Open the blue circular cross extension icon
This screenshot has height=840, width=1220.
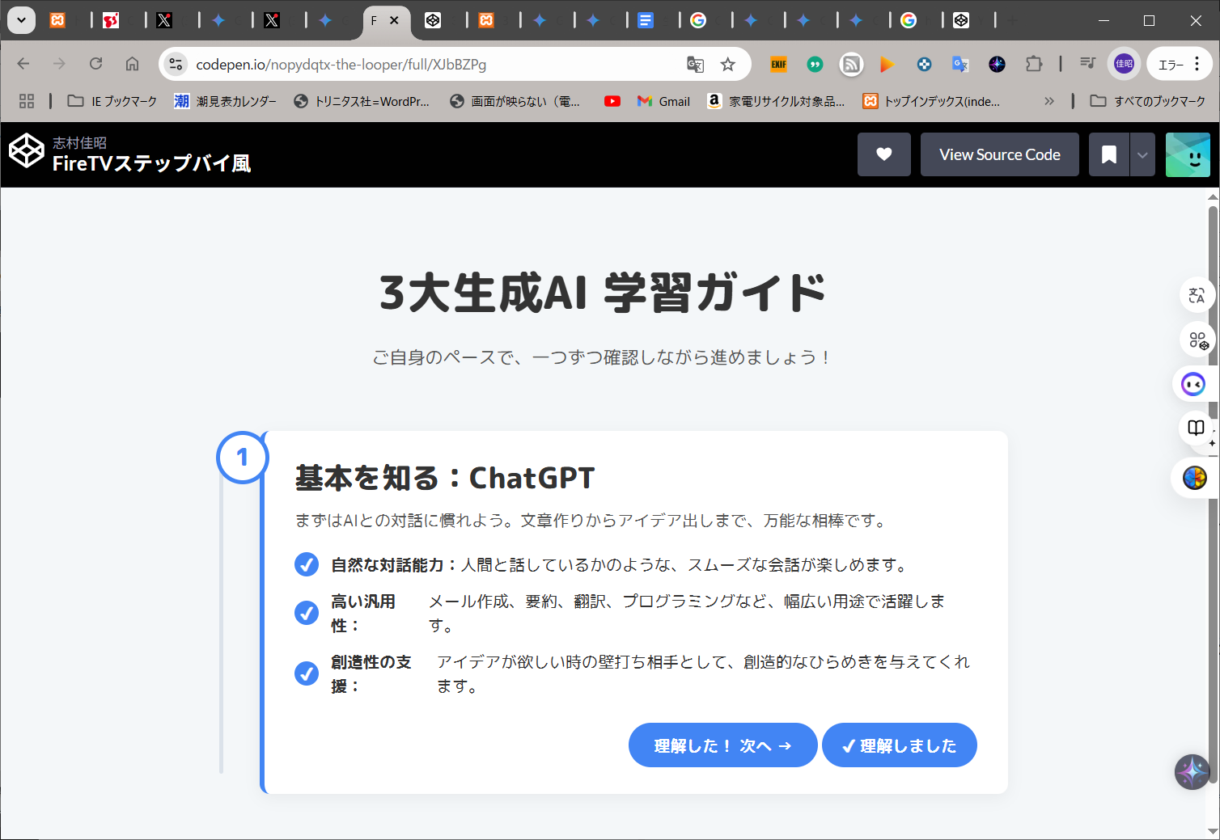tap(924, 65)
